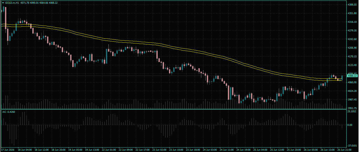The image size is (359, 152).
Task: Click the 4242.60 price scale label
Action: pyautogui.click(x=352, y=39)
